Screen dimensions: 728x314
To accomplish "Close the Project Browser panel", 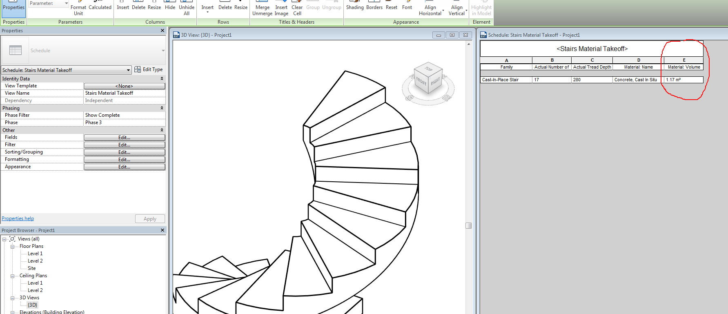I will click(163, 230).
